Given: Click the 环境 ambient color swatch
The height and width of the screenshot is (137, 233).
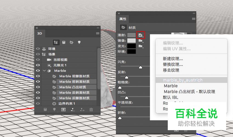Looking at the screenshot, I should [131, 52].
